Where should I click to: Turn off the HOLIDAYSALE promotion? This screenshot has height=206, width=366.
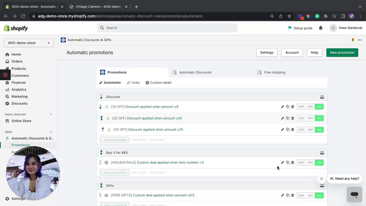(310, 163)
